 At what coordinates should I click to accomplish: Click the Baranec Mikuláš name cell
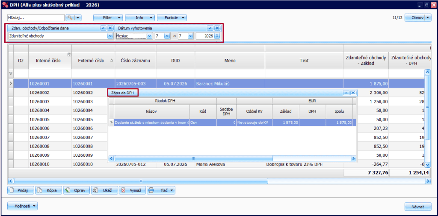pyautogui.click(x=230, y=83)
